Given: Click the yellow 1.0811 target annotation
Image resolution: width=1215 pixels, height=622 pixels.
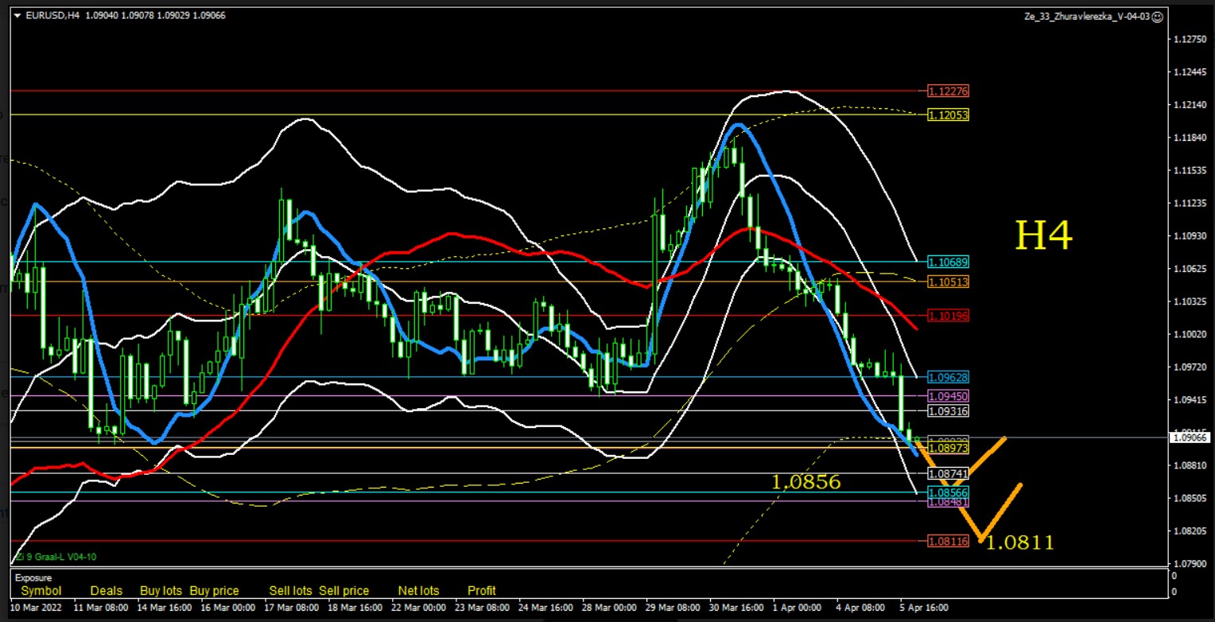Looking at the screenshot, I should pyautogui.click(x=1019, y=543).
